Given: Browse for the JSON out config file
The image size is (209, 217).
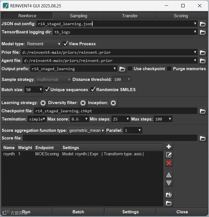Looking at the screenshot, I should 203,24.
